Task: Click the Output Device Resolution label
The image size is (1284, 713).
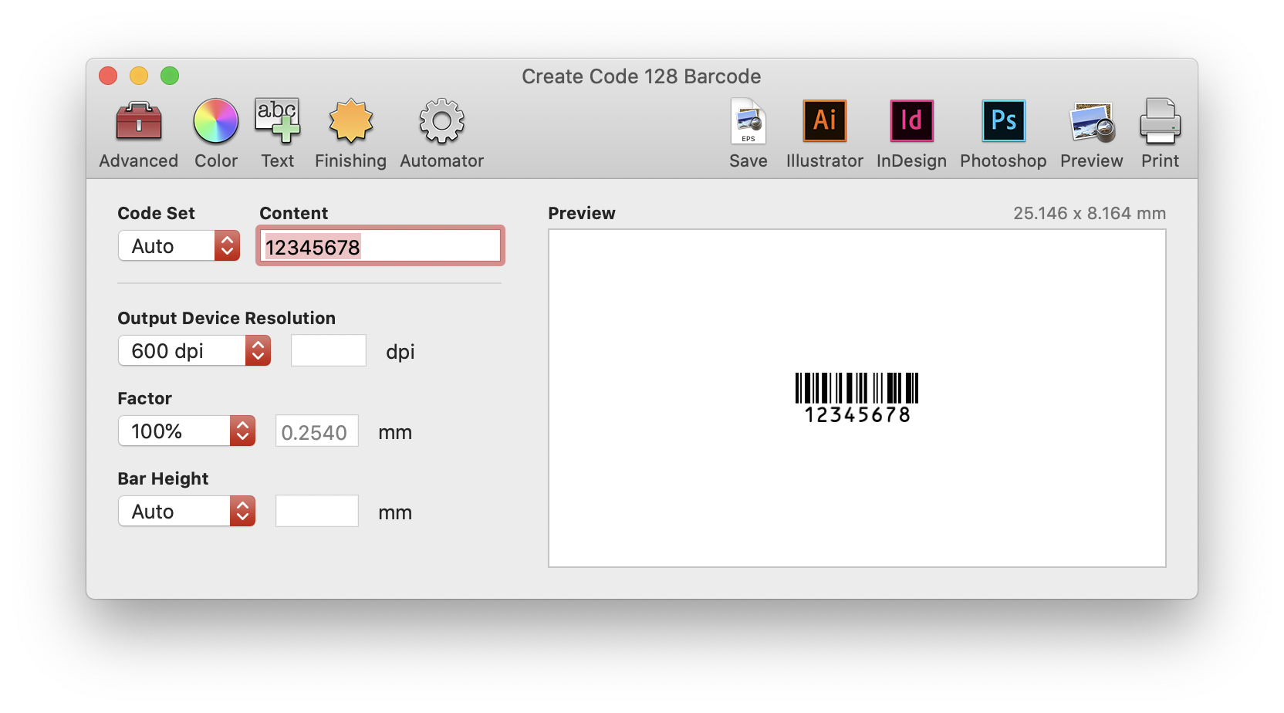Action: (x=227, y=318)
